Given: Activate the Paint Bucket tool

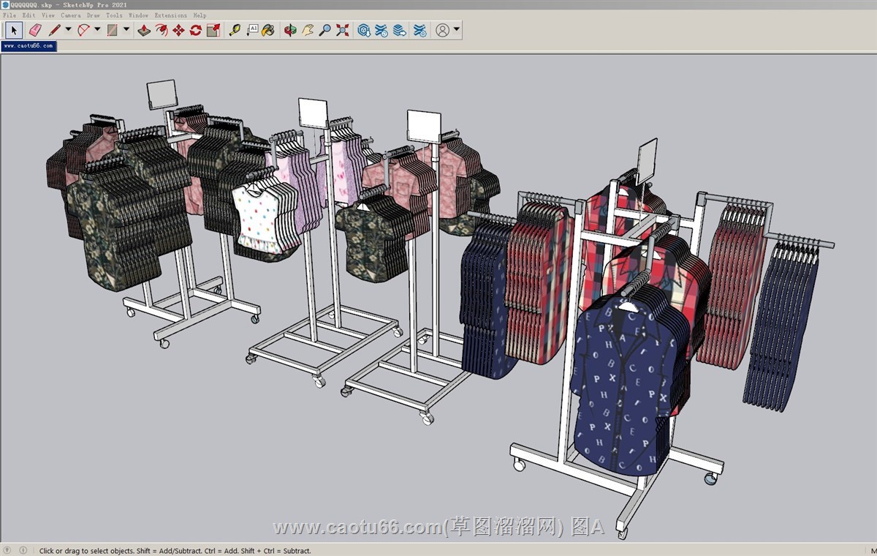Looking at the screenshot, I should [269, 30].
